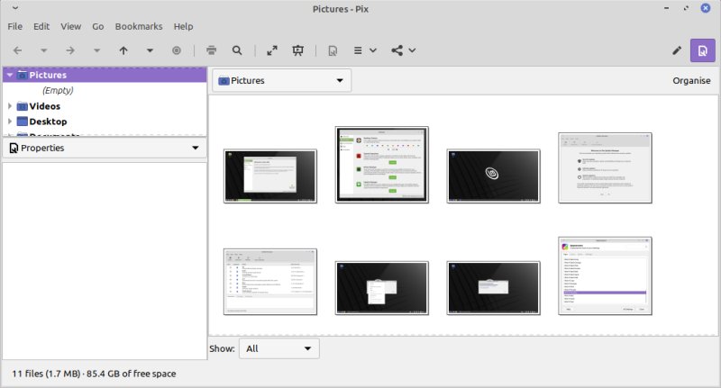This screenshot has height=388, width=721.
Task: Collapse the Pictures folder tree node
Action: [x=10, y=76]
